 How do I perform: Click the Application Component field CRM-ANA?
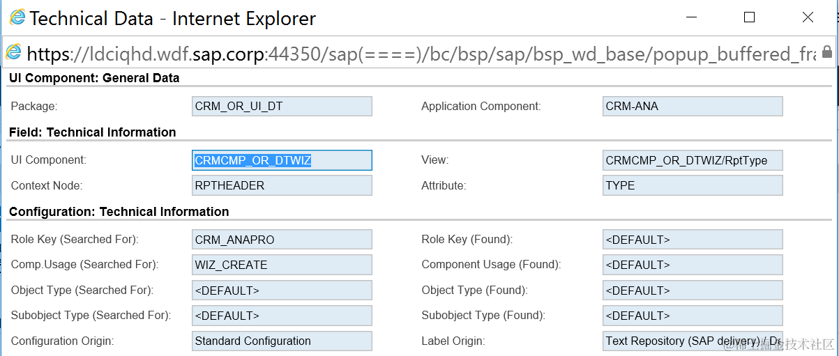click(693, 106)
